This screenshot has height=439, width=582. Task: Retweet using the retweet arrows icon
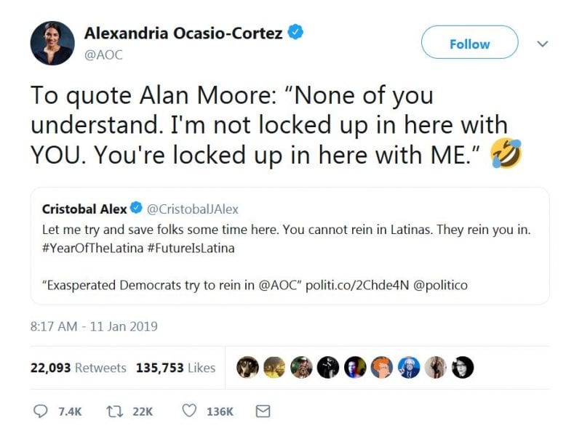pyautogui.click(x=114, y=411)
